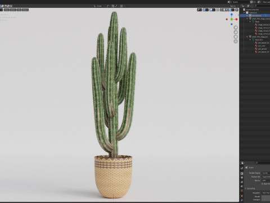Open the Render Engine dropdown

point(266,173)
